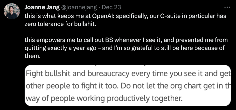Click the final word "them." of the tweet
The height and width of the screenshot is (110, 236).
[32, 56]
